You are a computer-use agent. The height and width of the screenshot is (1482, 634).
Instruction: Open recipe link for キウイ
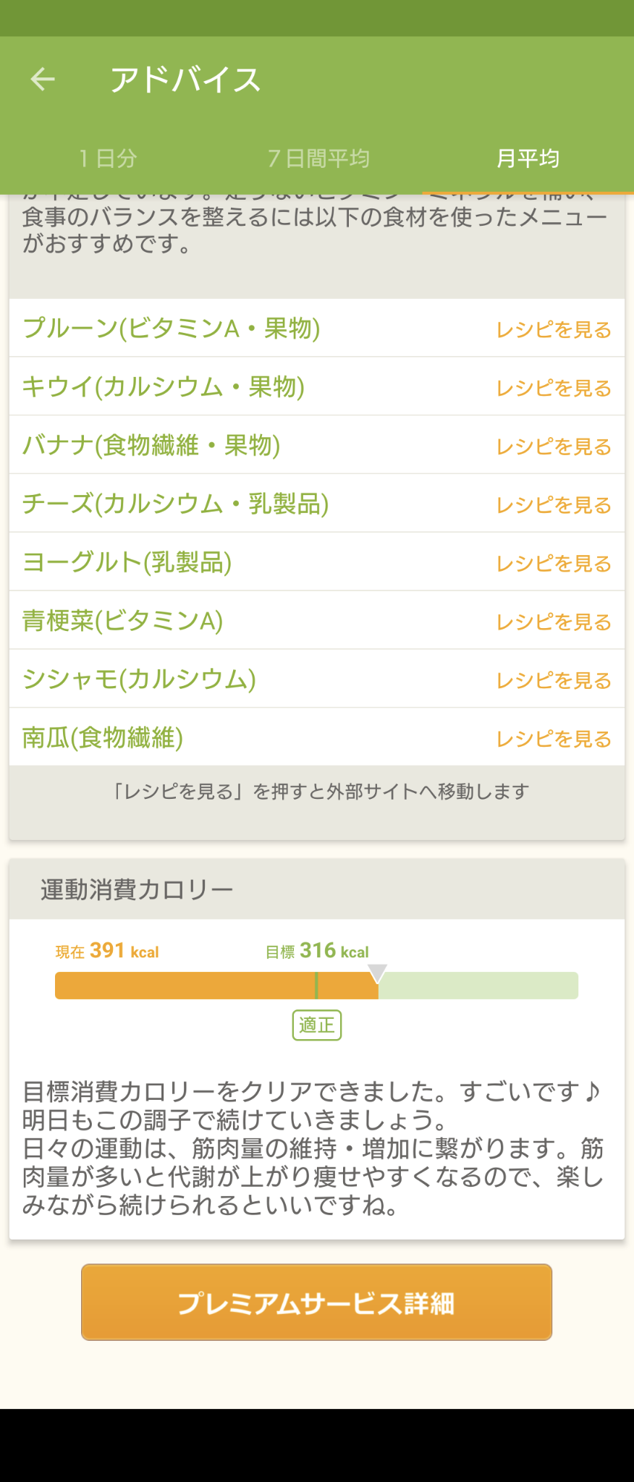[553, 389]
